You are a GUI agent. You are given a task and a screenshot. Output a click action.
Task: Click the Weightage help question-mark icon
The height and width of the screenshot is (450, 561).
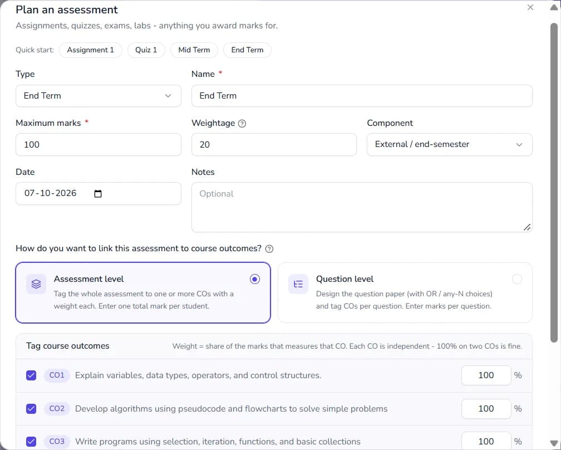pos(242,124)
